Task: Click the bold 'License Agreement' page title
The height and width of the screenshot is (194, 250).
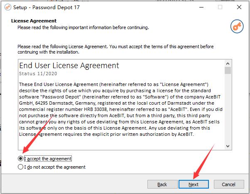Action: (34, 21)
